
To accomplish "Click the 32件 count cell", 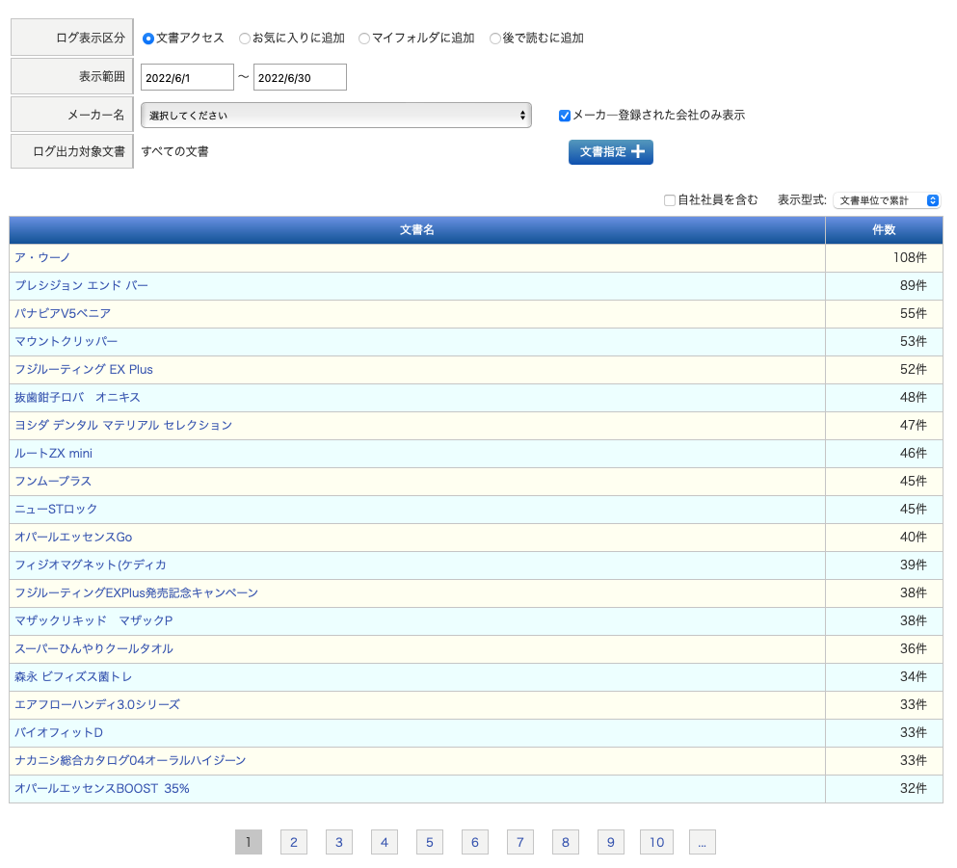I will coord(884,789).
